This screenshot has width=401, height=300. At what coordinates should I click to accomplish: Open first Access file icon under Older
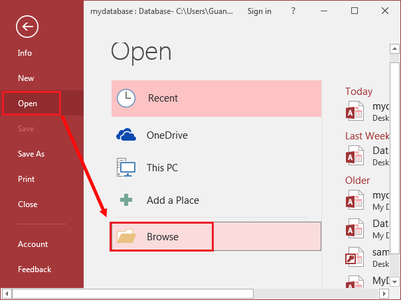pos(355,200)
